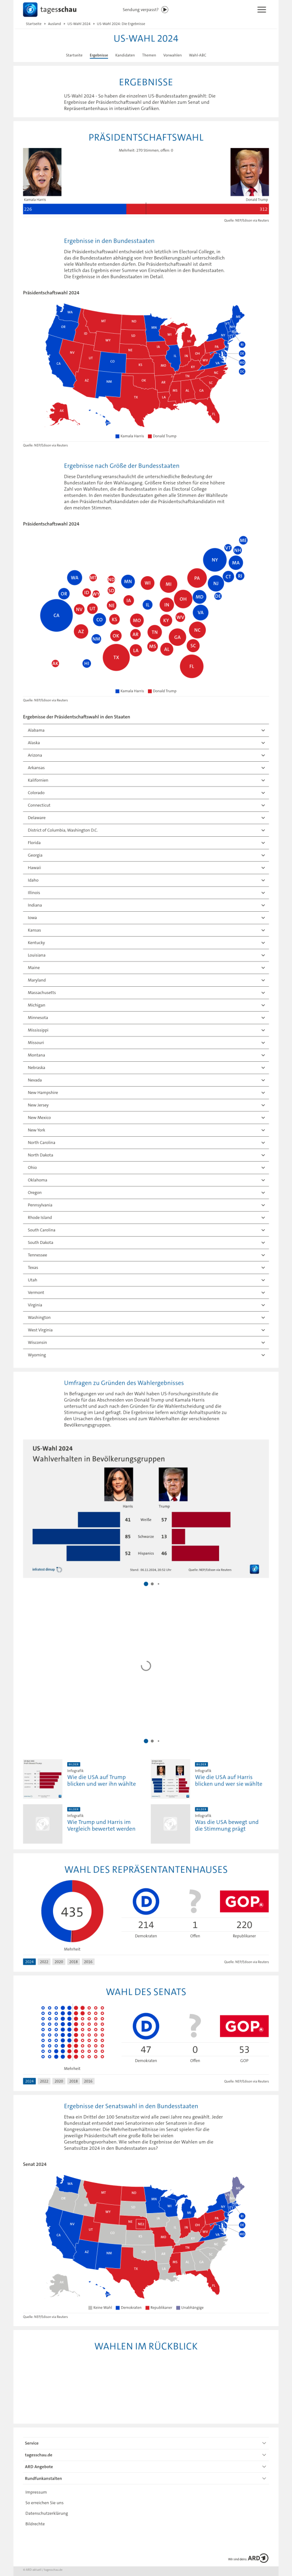
Task: Click the question mark icon for open House seats
Action: pyautogui.click(x=195, y=1900)
